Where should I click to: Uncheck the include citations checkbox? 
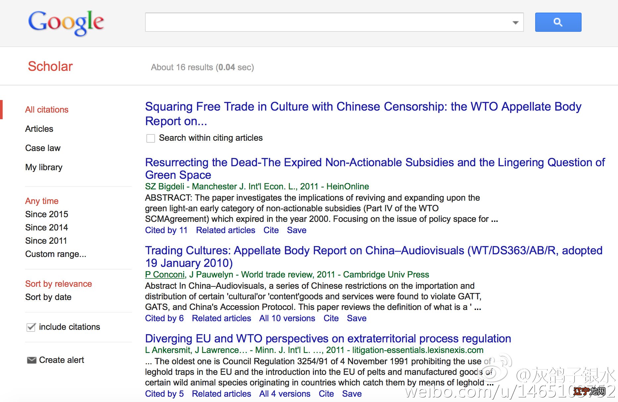(31, 327)
